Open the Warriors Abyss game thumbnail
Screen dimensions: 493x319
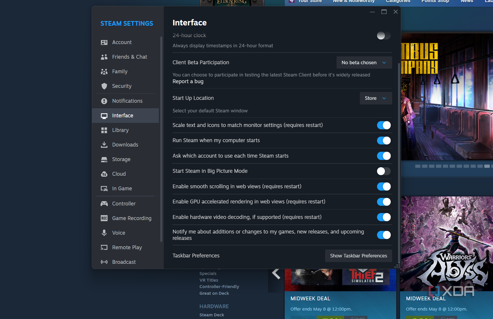(447, 244)
